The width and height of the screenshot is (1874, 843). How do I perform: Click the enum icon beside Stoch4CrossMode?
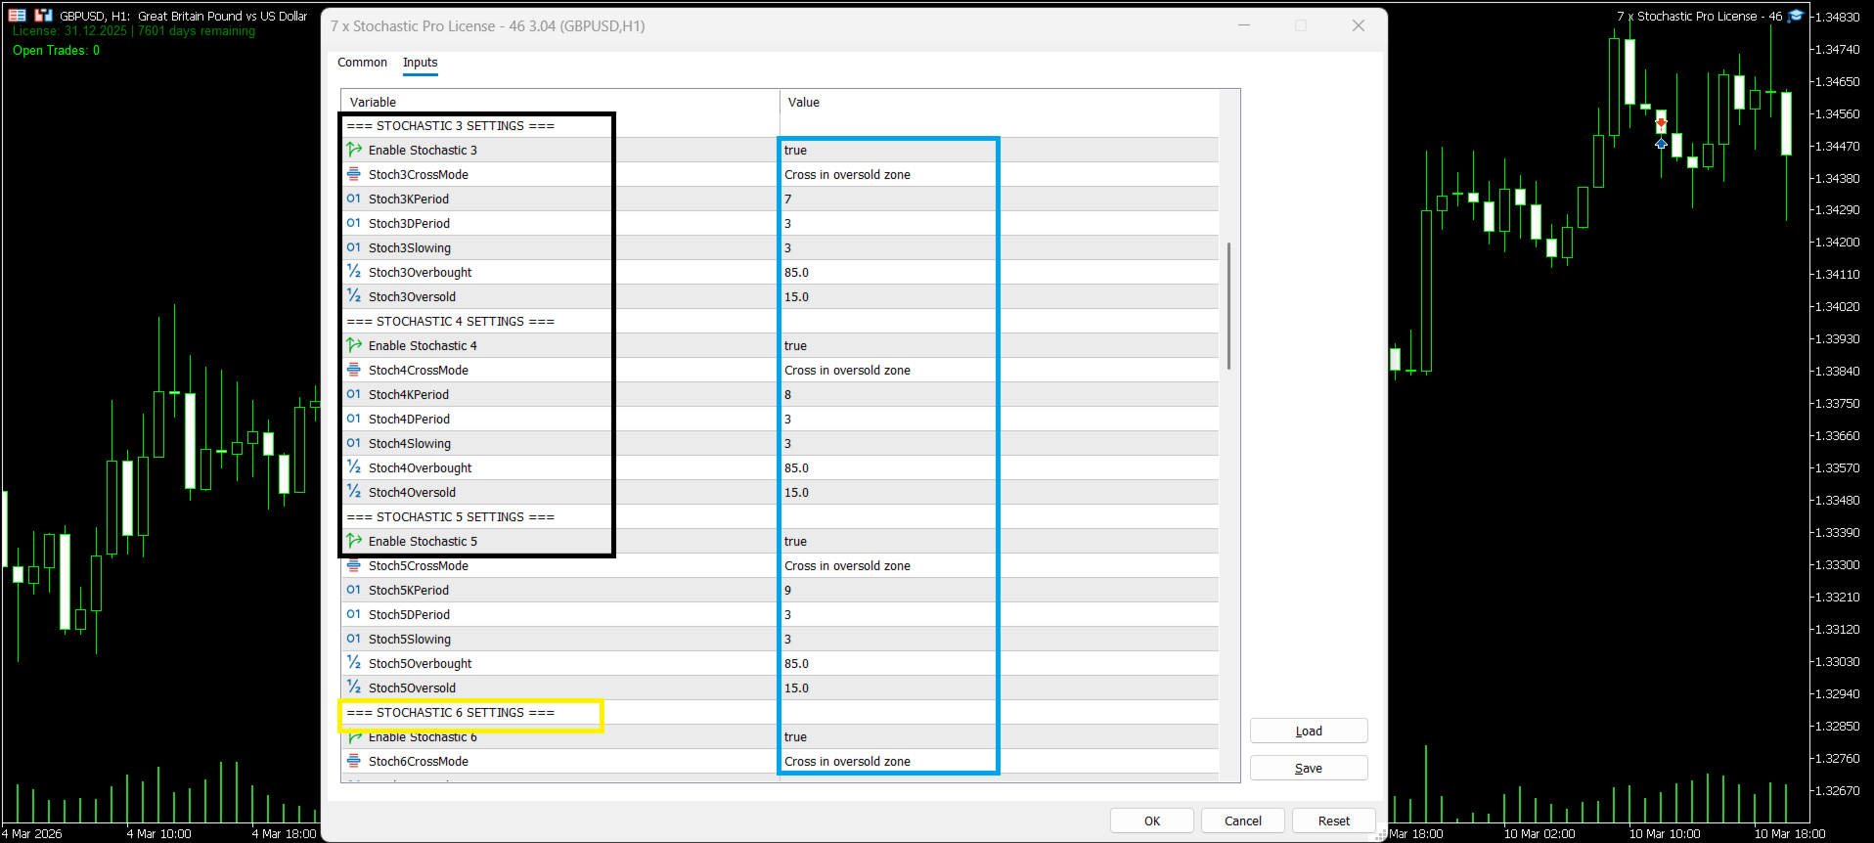(x=354, y=370)
